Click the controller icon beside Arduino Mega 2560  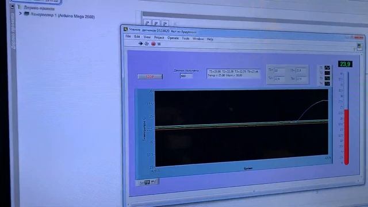pyautogui.click(x=27, y=14)
